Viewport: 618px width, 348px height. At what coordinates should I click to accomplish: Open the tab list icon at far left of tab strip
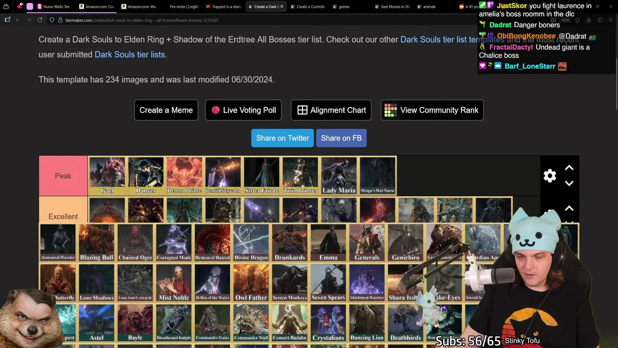click(6, 6)
